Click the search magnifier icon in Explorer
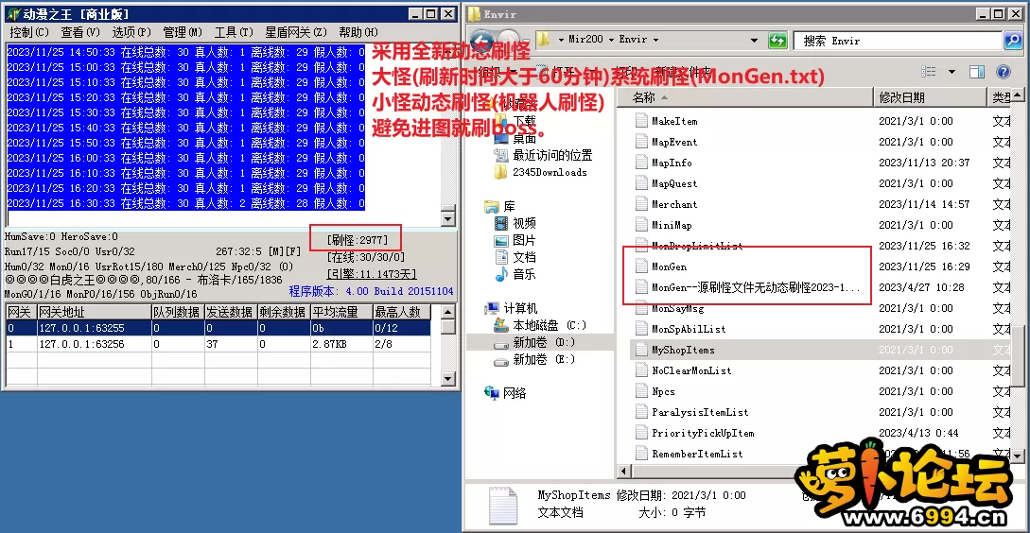 (1012, 41)
